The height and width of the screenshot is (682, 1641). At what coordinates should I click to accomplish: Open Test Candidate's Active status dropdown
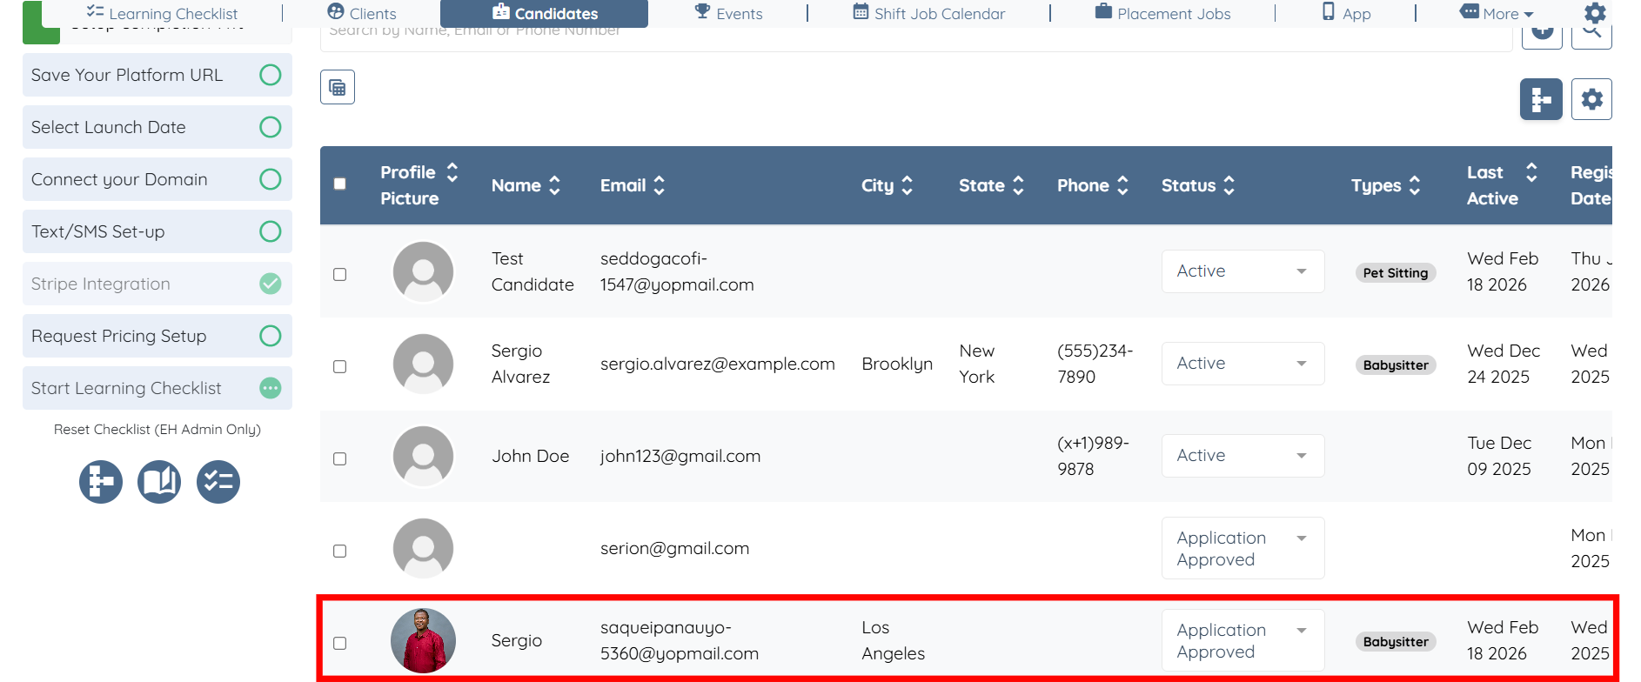1242,271
